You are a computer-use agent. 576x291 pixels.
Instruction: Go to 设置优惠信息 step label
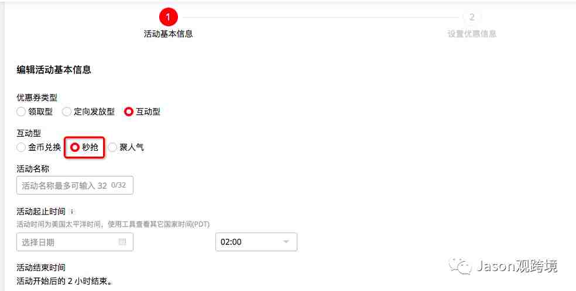(x=472, y=34)
